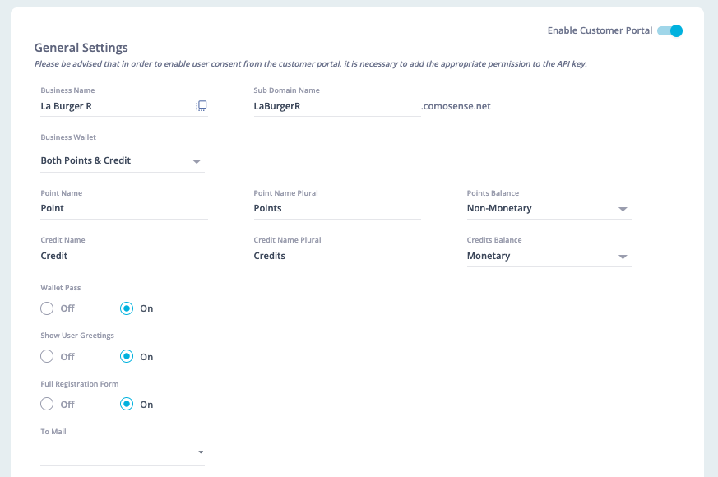Click the copy icon beside Business Name
718x477 pixels.
point(201,106)
